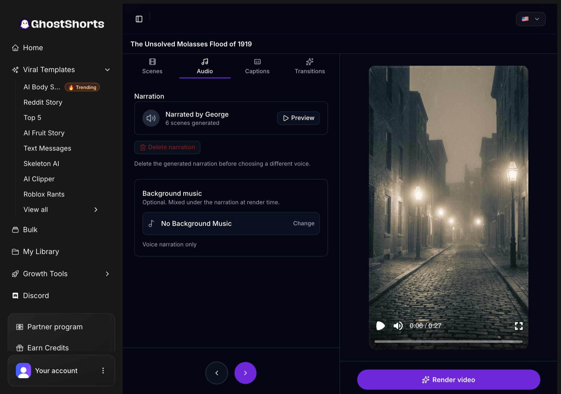
Task: Click the music note icon beside No Background Music
Action: (151, 224)
